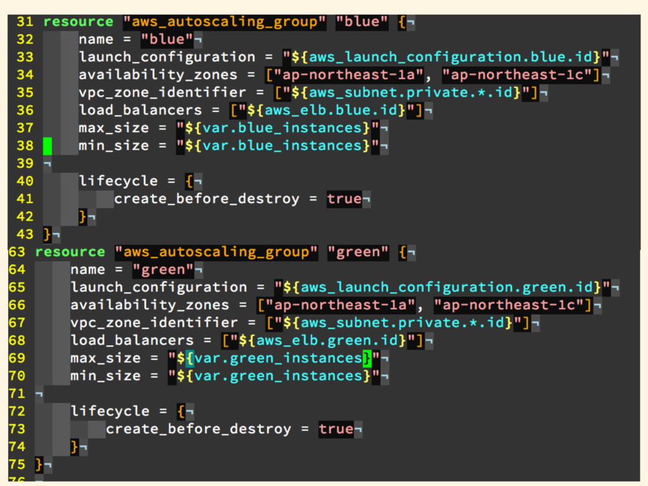Viewport: 648px width, 486px height.
Task: Click closing brace on line 42
Action: [x=83, y=216]
